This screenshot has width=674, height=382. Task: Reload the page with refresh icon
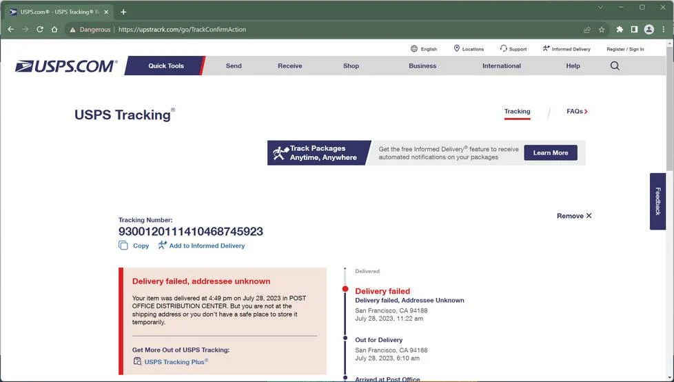(x=40, y=29)
